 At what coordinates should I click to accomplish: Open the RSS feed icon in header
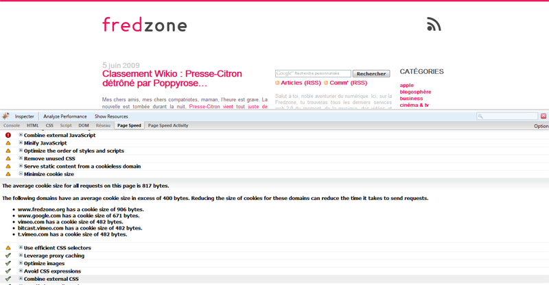click(x=434, y=24)
